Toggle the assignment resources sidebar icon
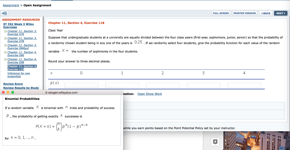The height and width of the screenshot is (150, 290). coord(5,13)
